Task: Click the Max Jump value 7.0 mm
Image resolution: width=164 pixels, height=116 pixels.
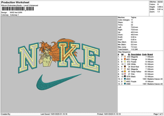Action: 134,47
